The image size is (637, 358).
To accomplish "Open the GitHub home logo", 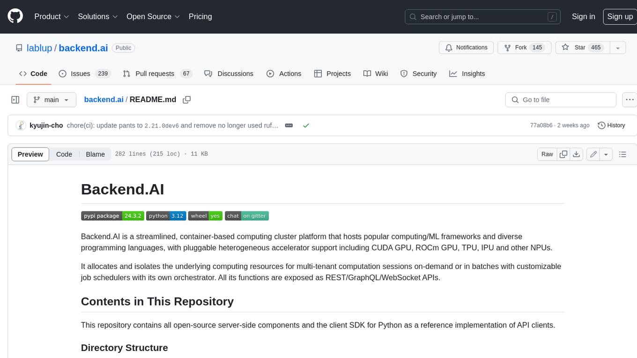I will coord(15,16).
